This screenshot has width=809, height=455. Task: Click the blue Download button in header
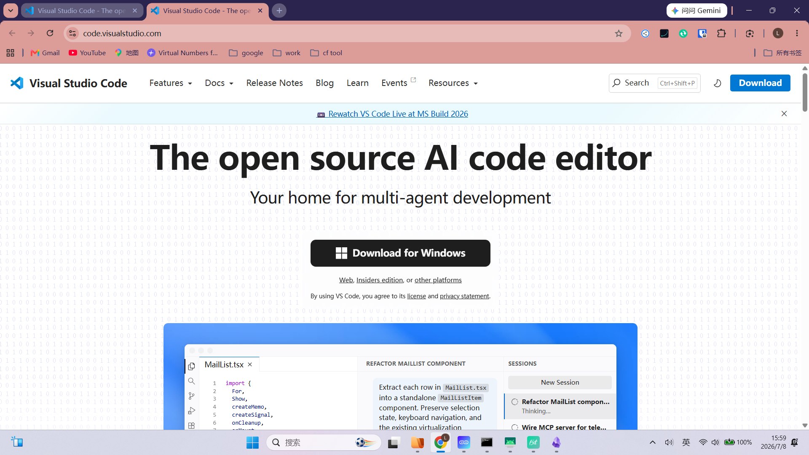click(x=760, y=83)
